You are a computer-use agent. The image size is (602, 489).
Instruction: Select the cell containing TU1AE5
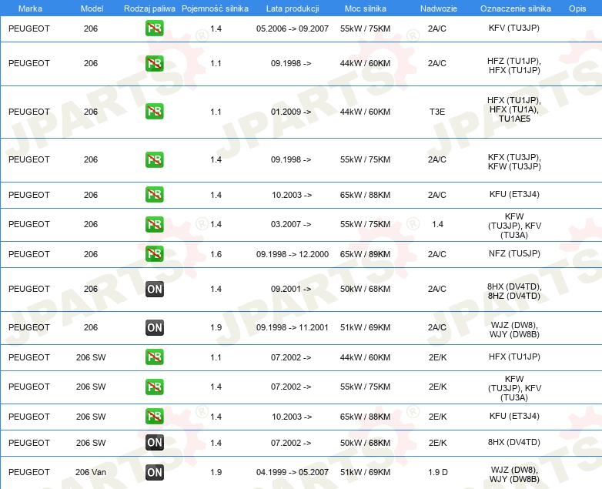point(514,109)
